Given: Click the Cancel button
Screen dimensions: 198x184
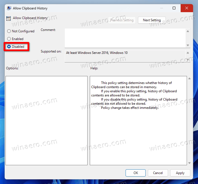Looking at the screenshot, I should pyautogui.click(x=158, y=173).
